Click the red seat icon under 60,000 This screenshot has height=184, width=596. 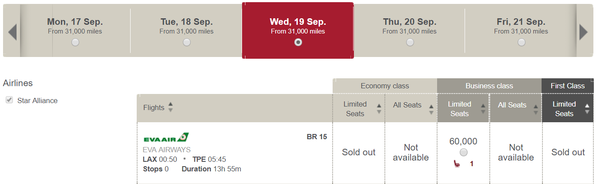click(457, 164)
